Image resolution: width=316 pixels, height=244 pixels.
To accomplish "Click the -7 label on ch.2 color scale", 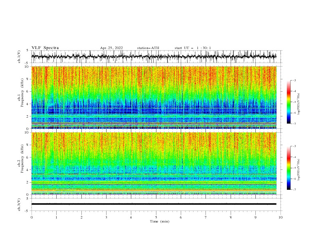I will tap(294, 190).
